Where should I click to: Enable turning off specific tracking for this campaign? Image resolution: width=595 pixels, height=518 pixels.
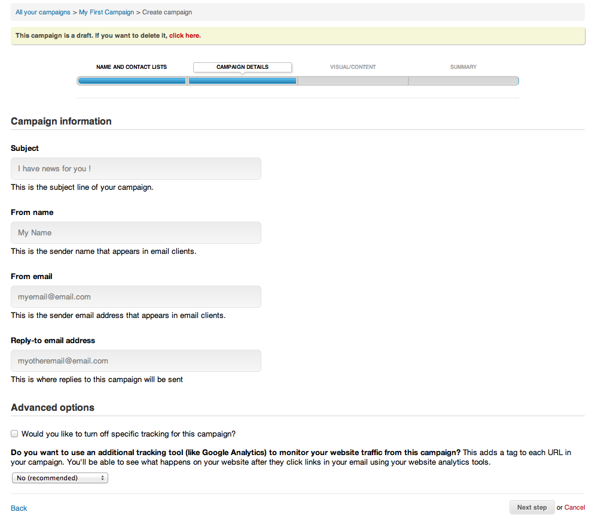pos(14,433)
